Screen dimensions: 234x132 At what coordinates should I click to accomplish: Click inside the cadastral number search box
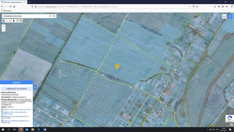pyautogui.click(x=25, y=16)
